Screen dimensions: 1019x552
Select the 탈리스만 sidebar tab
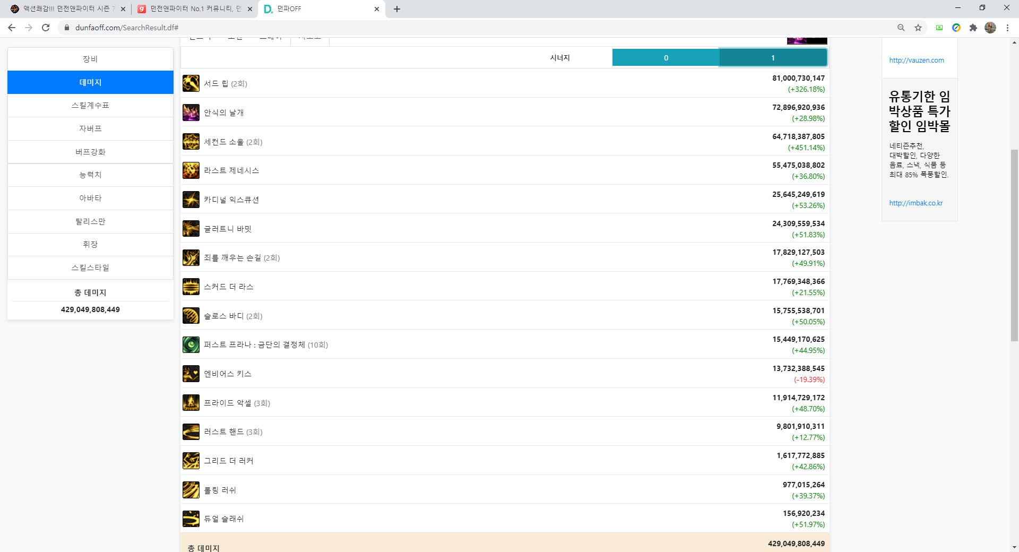(x=90, y=221)
